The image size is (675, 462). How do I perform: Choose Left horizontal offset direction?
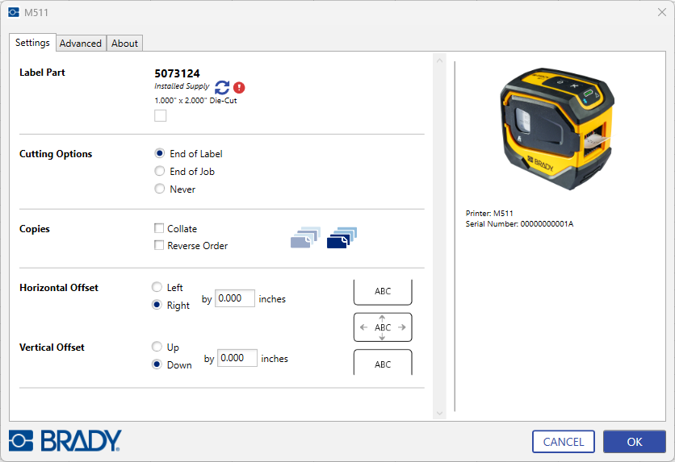[157, 287]
